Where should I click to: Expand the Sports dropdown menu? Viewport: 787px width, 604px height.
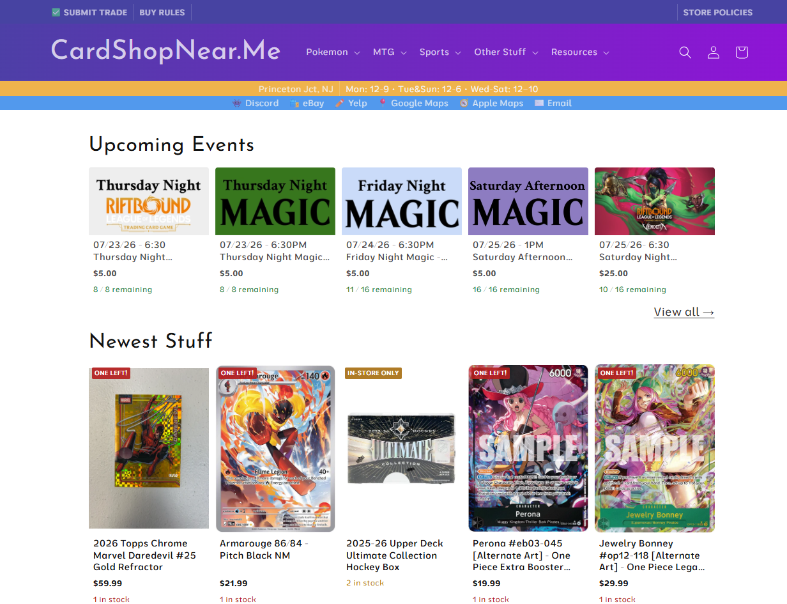(x=440, y=52)
